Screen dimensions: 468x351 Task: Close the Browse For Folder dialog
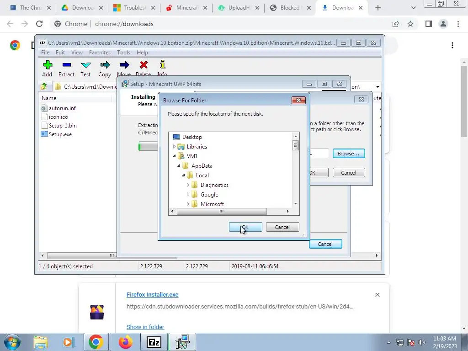coord(298,100)
